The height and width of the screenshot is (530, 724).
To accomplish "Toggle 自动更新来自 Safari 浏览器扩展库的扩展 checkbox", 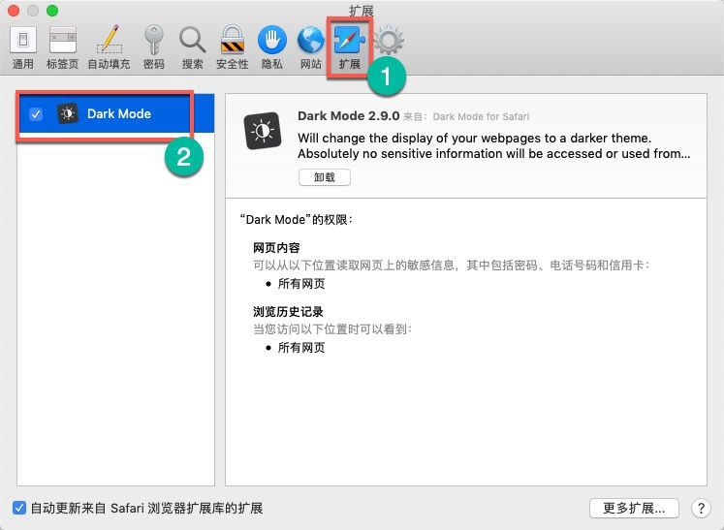I will pos(19,508).
